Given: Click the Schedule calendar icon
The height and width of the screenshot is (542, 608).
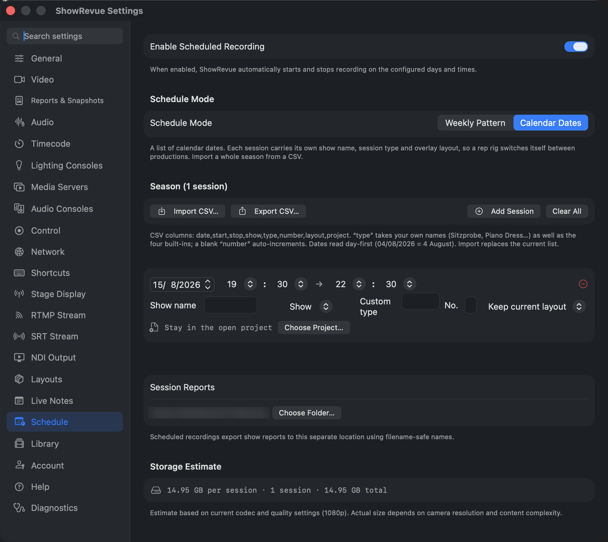Looking at the screenshot, I should point(20,422).
